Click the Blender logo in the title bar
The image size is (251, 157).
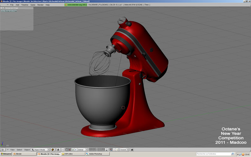point(2,1)
